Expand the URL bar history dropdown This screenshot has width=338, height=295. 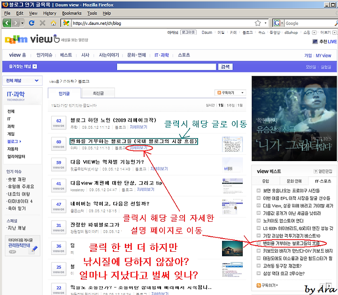coord(265,23)
